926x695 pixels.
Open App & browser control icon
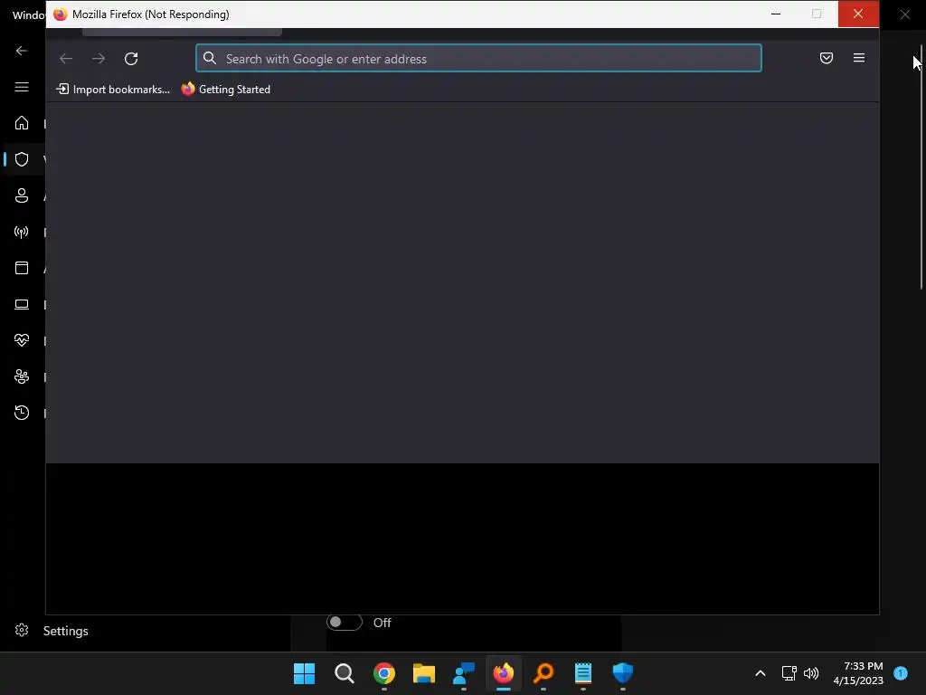(x=22, y=268)
